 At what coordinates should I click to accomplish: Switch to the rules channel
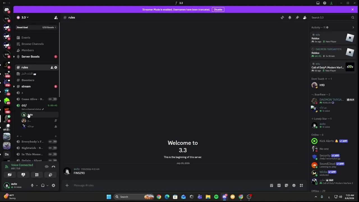[x=36, y=67]
